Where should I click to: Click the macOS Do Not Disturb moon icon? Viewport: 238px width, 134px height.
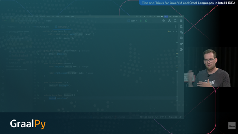(x=154, y=16)
